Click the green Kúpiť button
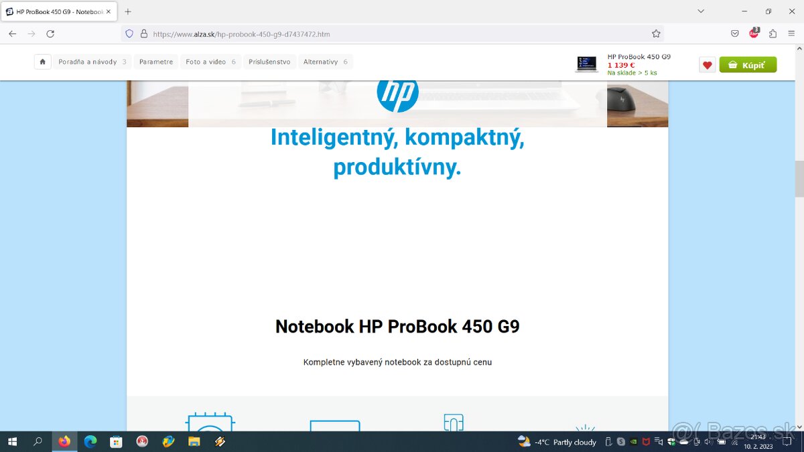The image size is (804, 452). [x=748, y=64]
